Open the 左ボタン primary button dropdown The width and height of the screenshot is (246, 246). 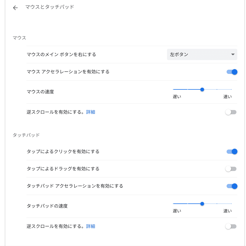point(202,54)
